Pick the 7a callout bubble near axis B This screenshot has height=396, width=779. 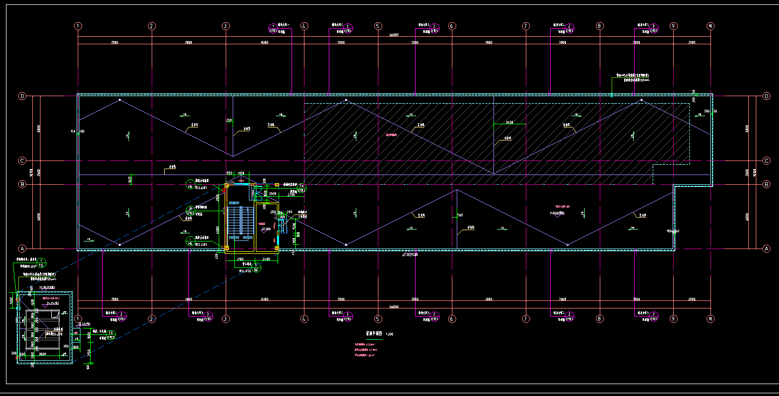click(x=301, y=187)
